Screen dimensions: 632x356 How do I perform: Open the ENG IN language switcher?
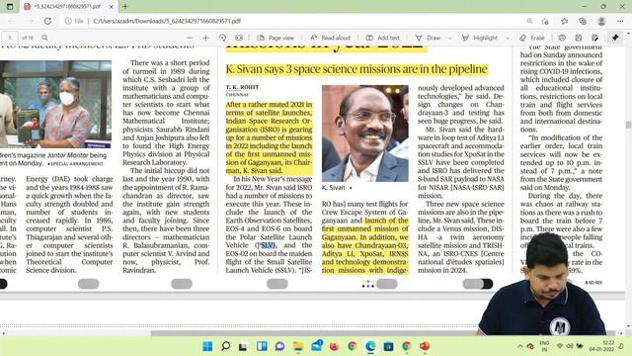(x=544, y=346)
